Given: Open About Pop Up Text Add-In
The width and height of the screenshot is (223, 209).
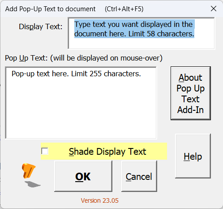Looking at the screenshot, I should (x=191, y=93).
